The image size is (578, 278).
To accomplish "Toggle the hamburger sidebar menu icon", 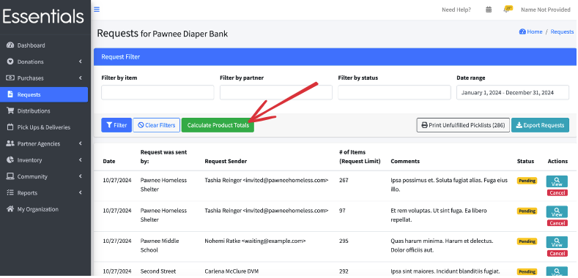I will pos(97,10).
